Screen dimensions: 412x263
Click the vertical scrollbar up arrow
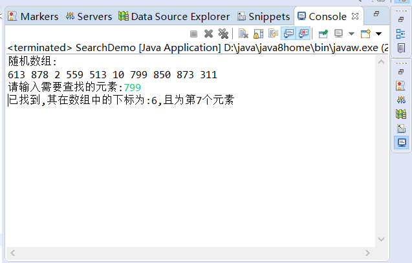381,62
